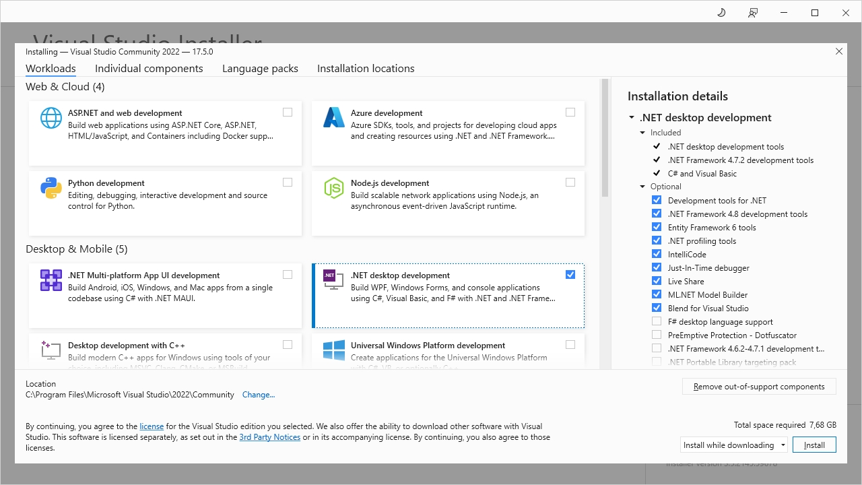Image resolution: width=862 pixels, height=485 pixels.
Task: Click the Desktop development with C++ icon
Action: coord(51,350)
